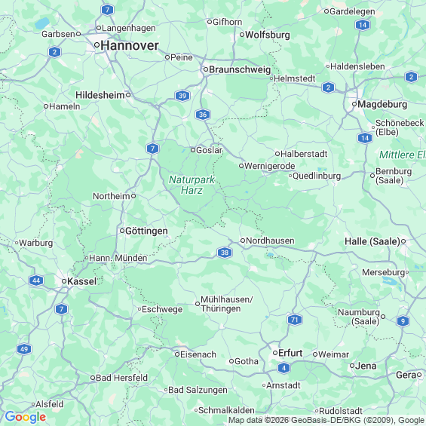Click the A49 highway shield southwest of Kassel
This screenshot has width=426, height=426.
(x=24, y=349)
